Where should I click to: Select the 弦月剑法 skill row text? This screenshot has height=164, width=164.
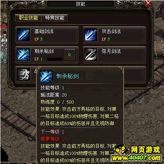[111, 51]
